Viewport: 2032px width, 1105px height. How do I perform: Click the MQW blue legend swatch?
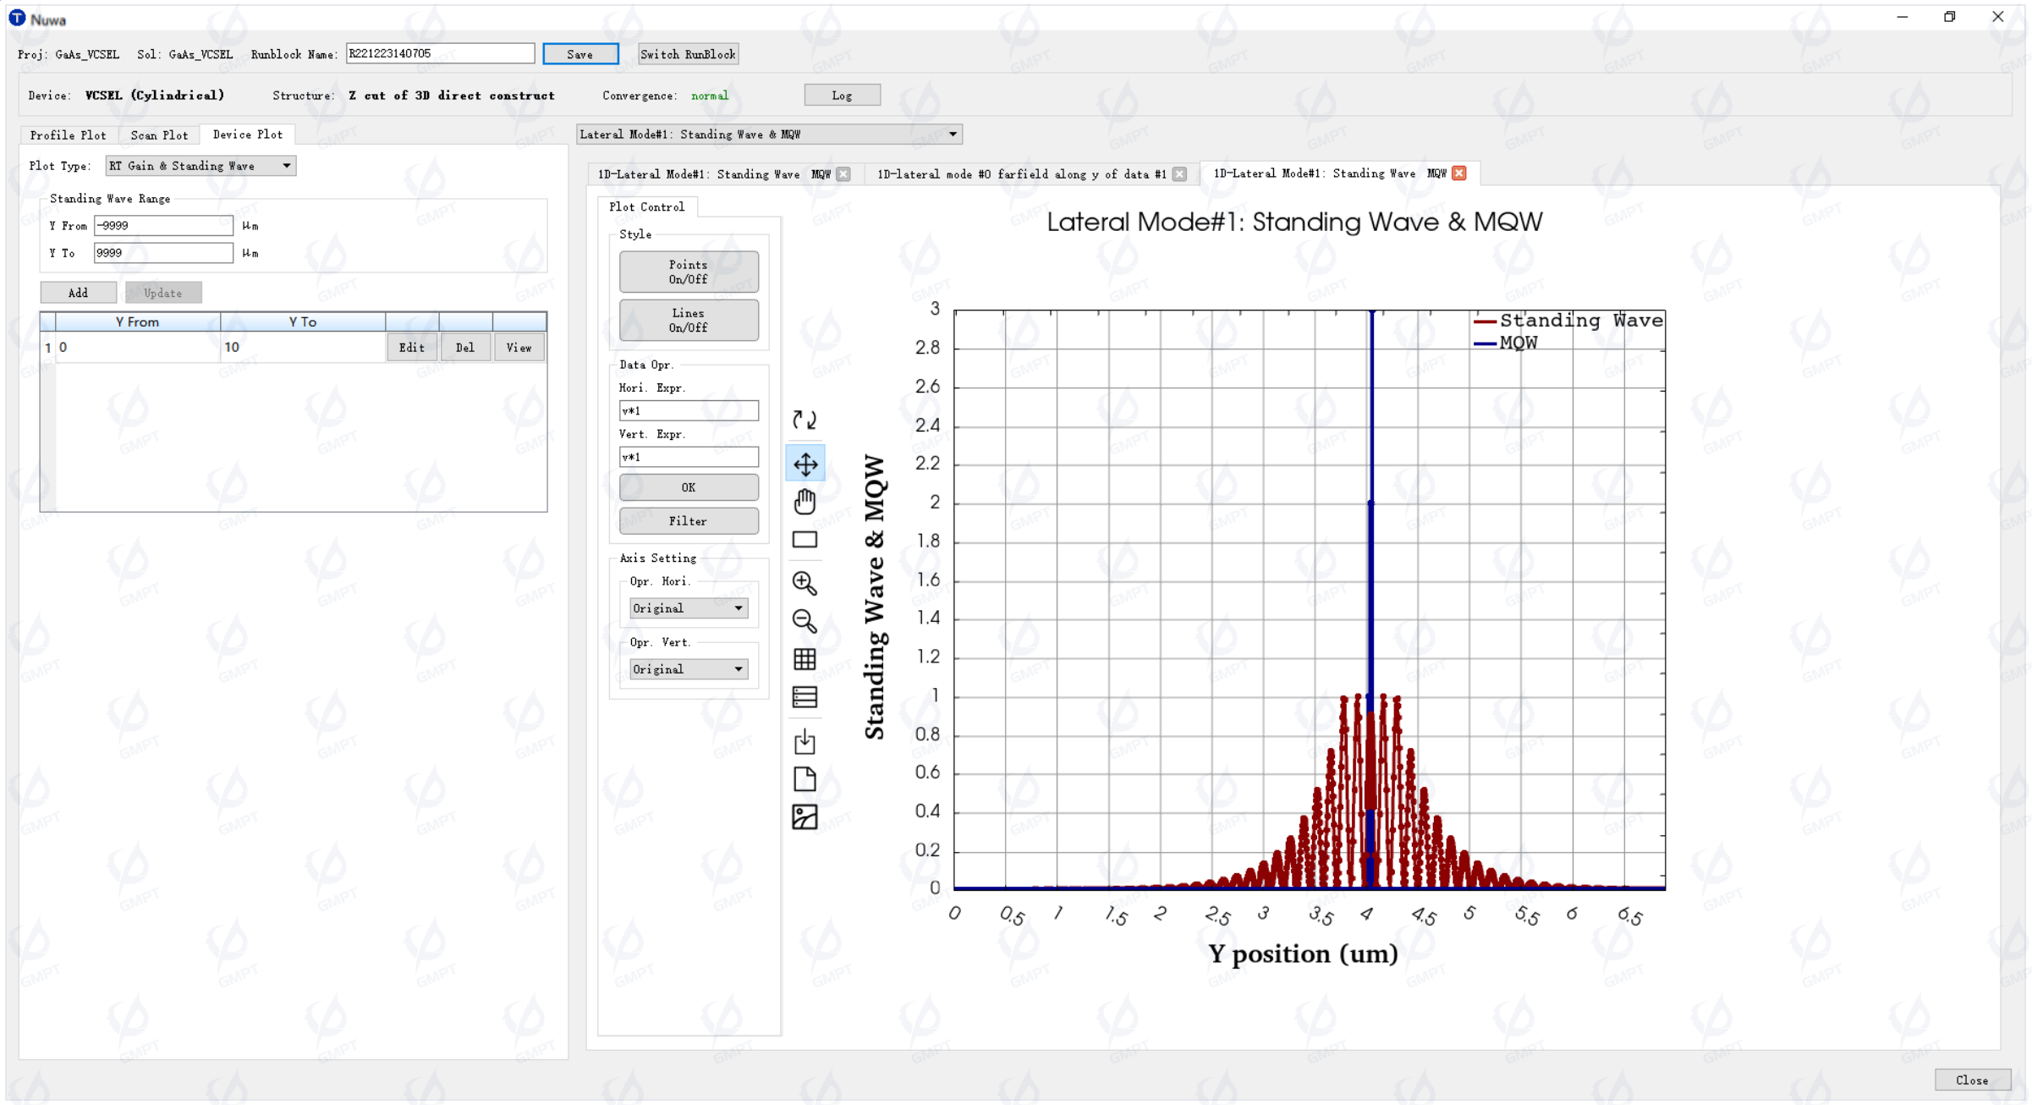tap(1485, 344)
